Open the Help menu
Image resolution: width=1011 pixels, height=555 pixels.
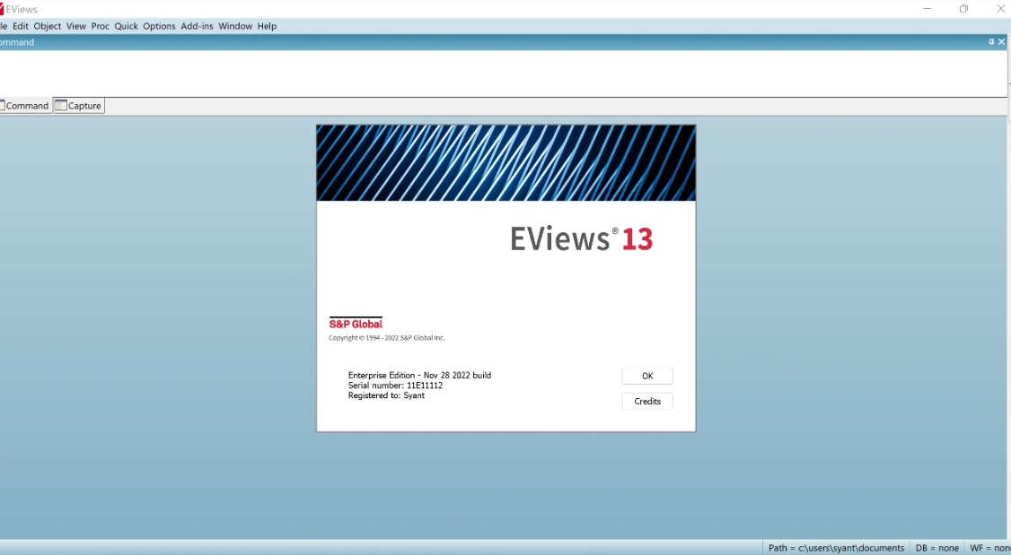tap(267, 26)
